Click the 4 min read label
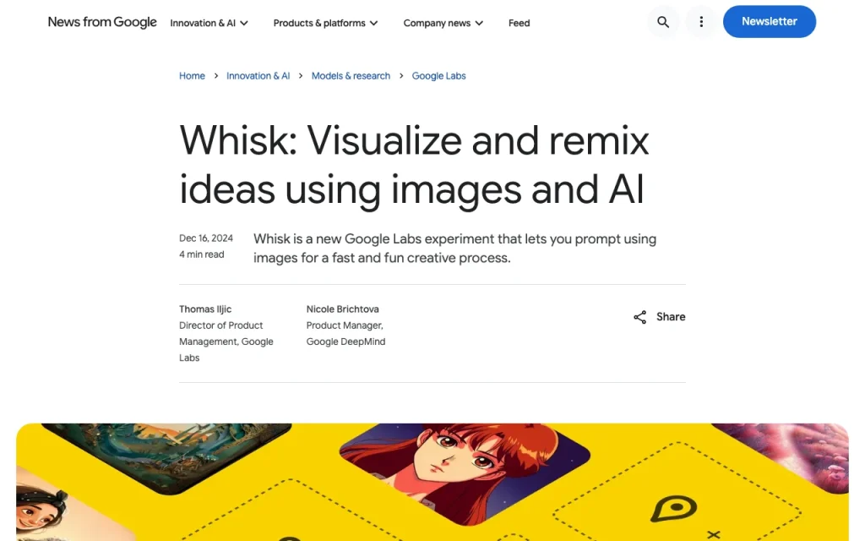This screenshot has width=865, height=541. (x=201, y=254)
